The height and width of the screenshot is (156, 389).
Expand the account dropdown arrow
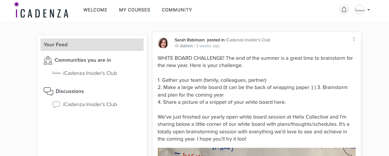pyautogui.click(x=369, y=10)
